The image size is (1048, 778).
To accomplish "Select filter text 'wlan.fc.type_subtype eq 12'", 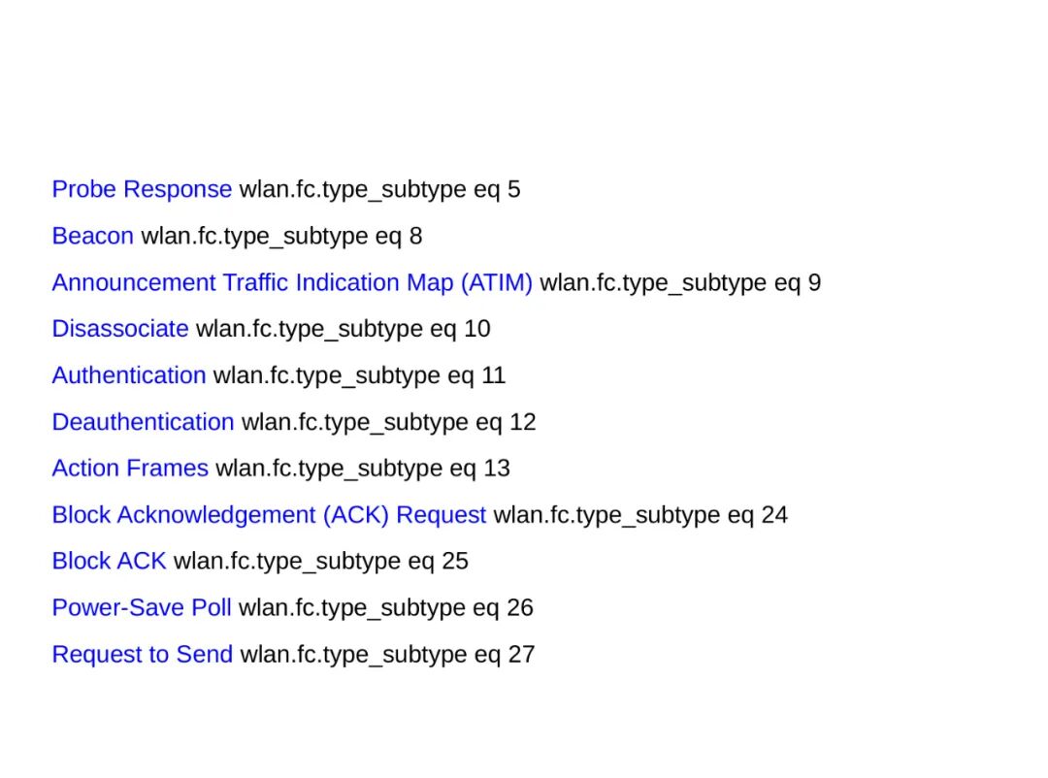I will (388, 423).
